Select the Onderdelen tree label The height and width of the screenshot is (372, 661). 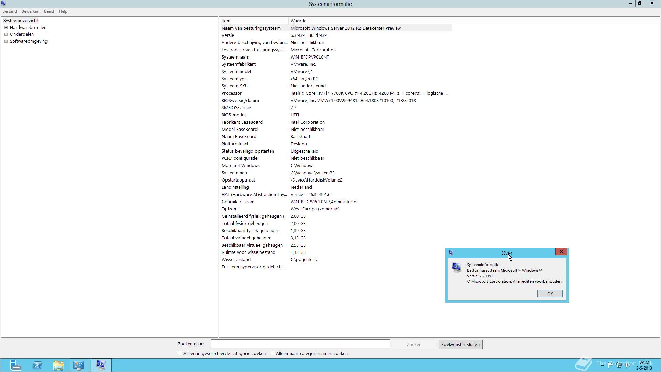tap(22, 34)
